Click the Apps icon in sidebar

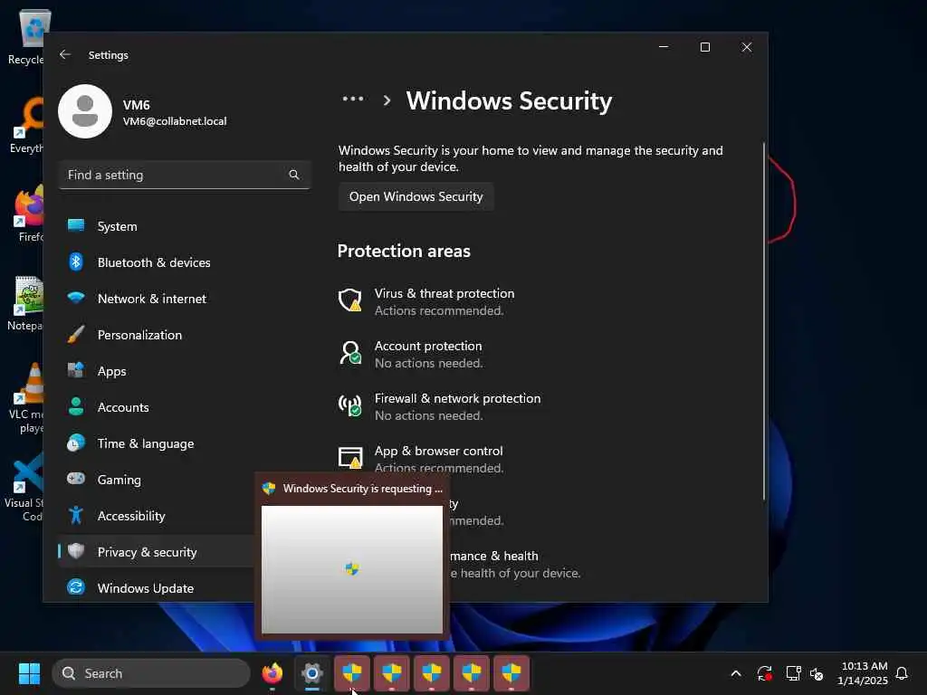76,370
